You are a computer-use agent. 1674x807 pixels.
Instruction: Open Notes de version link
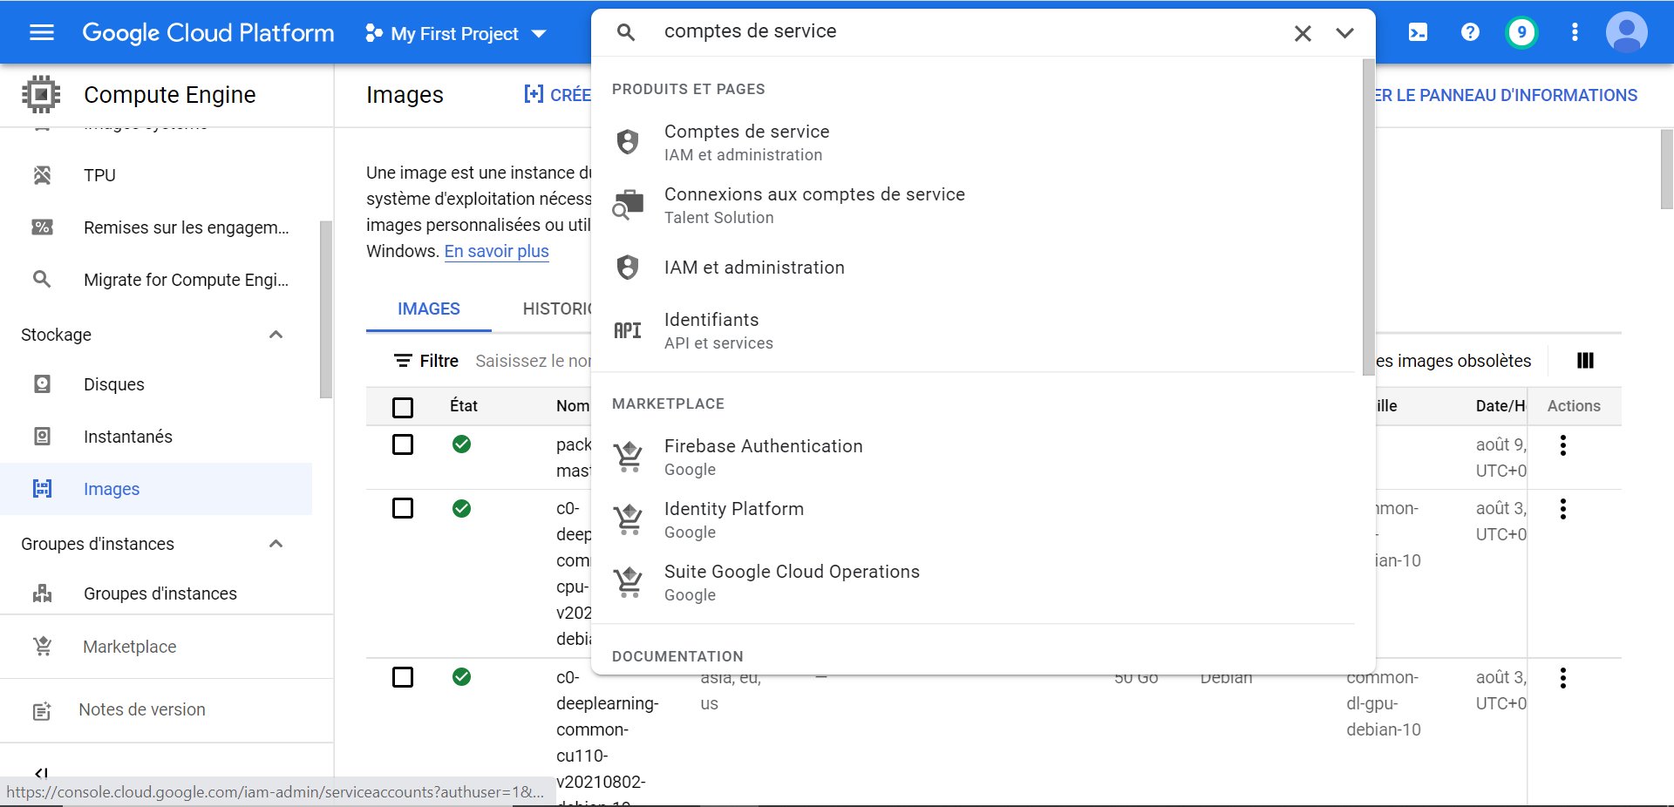point(142,709)
